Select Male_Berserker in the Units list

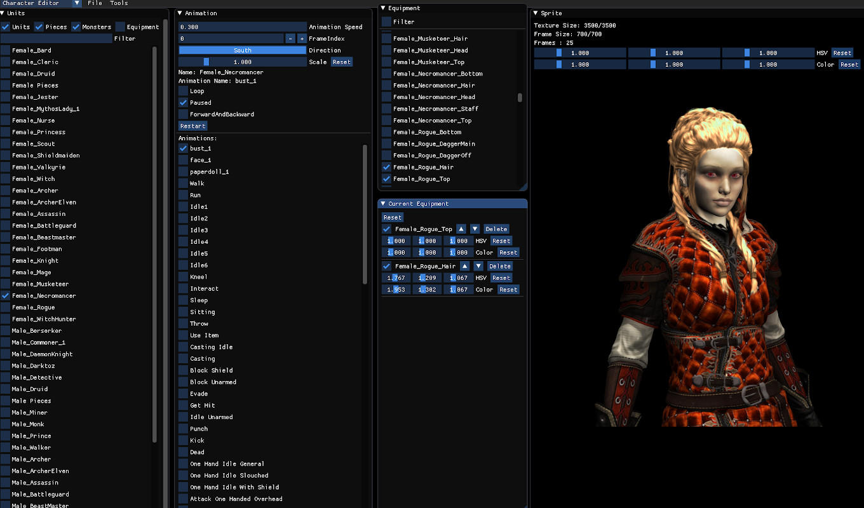(37, 331)
